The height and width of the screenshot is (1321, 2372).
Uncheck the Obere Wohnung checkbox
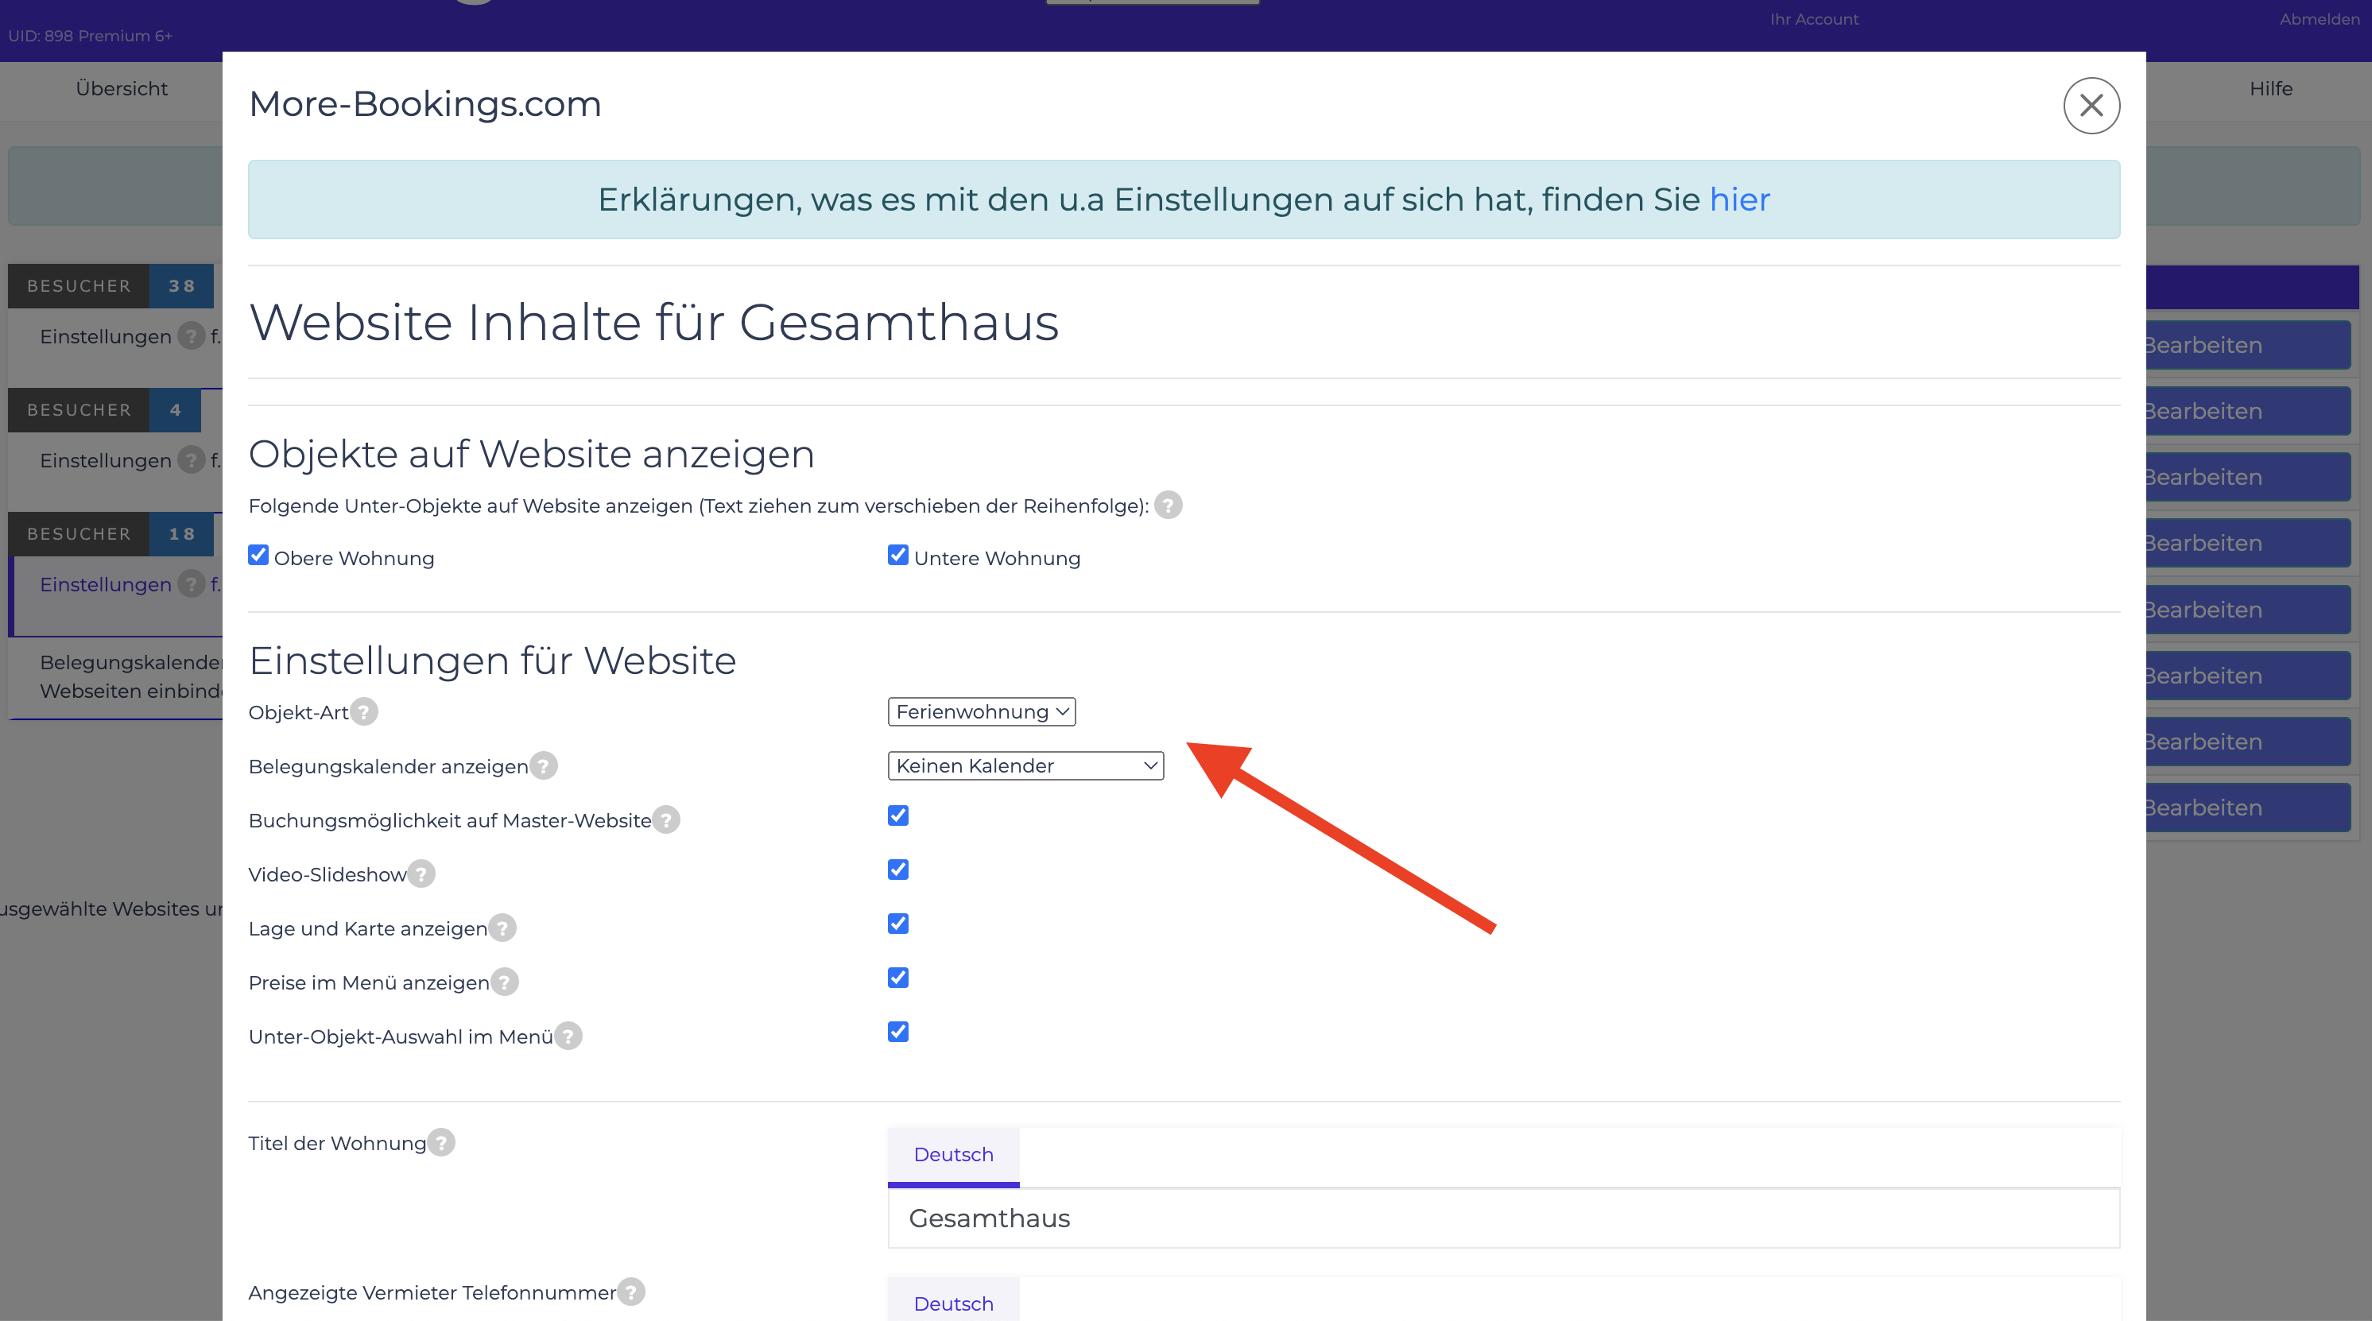click(258, 555)
